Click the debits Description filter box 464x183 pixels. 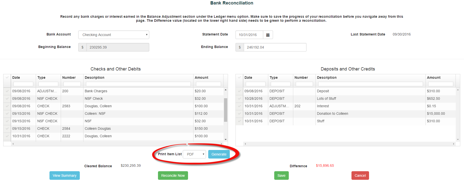(x=138, y=84)
